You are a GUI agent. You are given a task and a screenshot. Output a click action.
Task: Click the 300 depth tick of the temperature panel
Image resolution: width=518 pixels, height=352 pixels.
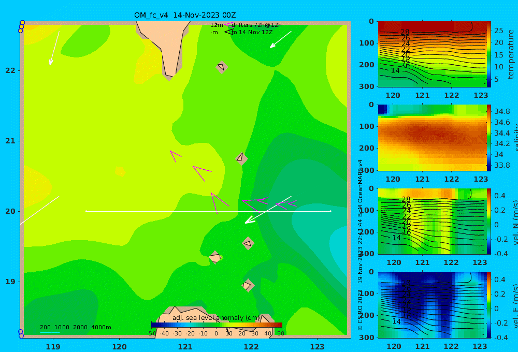tap(367, 86)
